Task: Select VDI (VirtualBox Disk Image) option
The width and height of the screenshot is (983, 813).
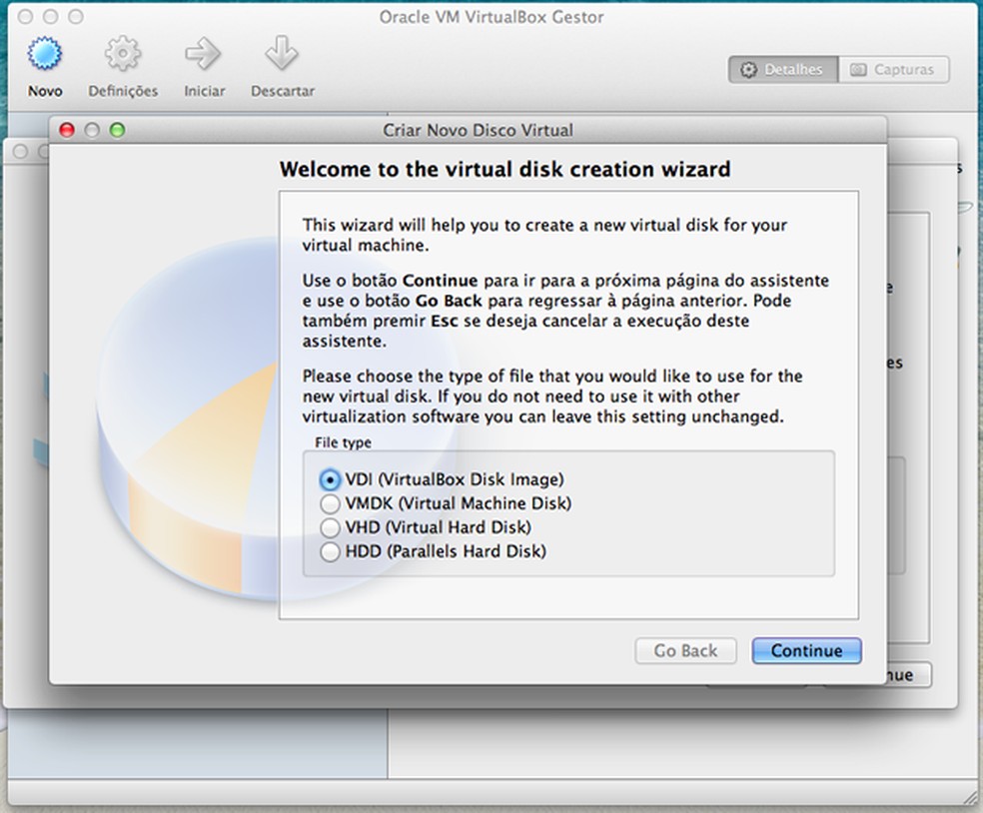Action: pyautogui.click(x=442, y=479)
